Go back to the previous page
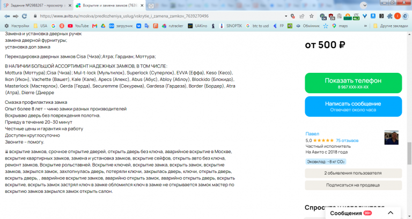 coord(7,16)
